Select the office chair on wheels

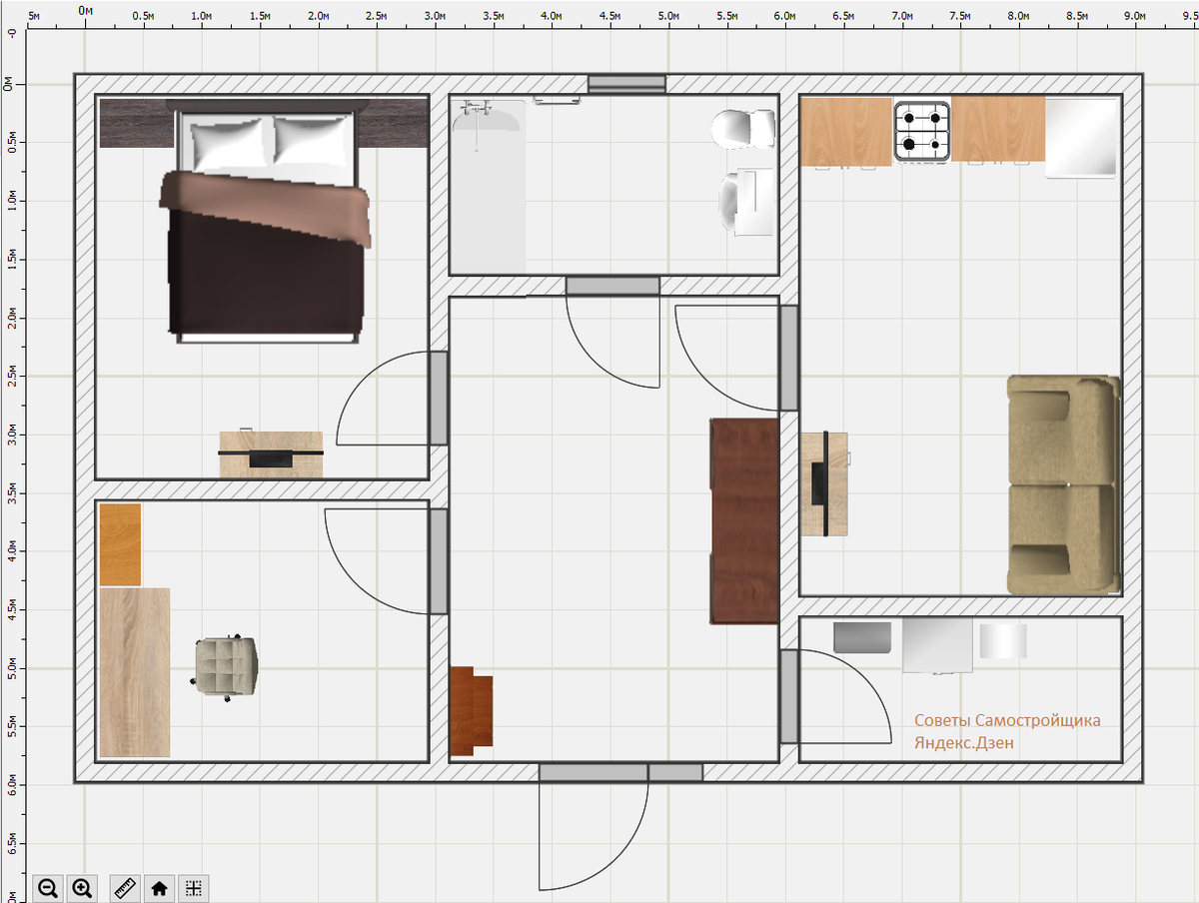point(227,666)
